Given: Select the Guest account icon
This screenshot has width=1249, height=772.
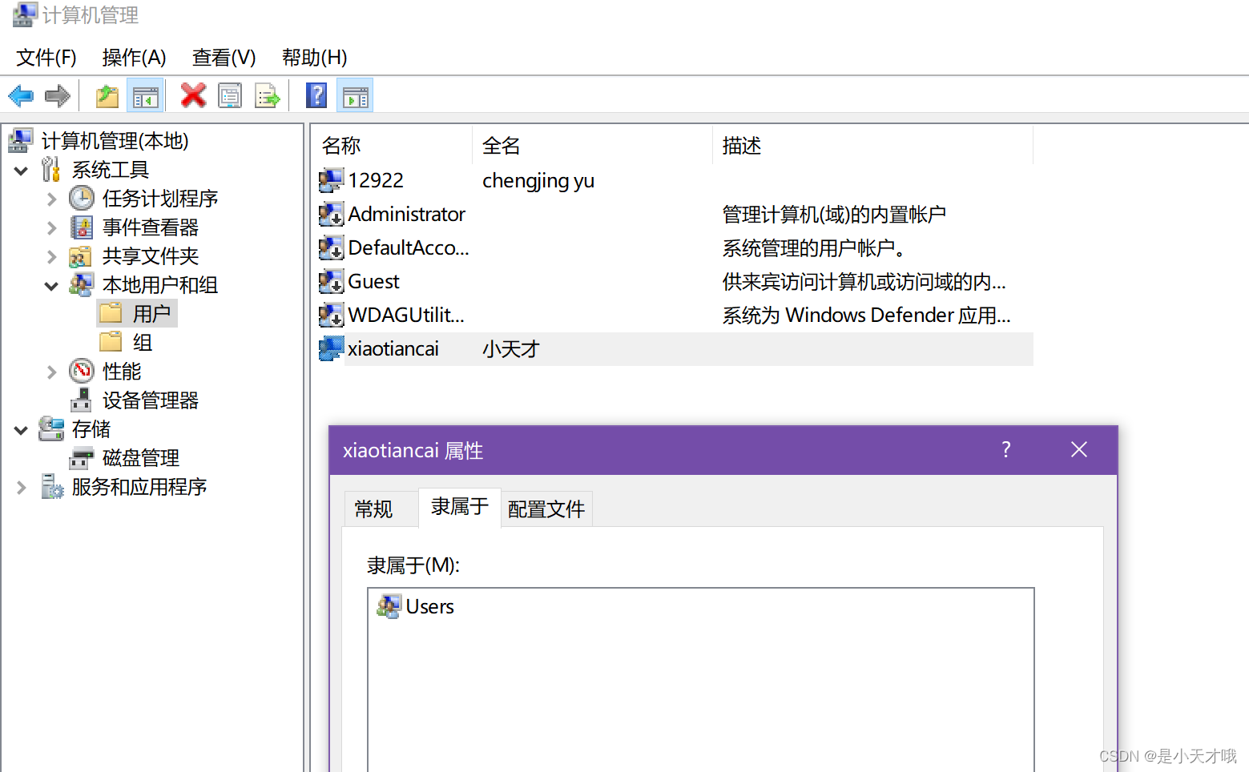Looking at the screenshot, I should [330, 281].
